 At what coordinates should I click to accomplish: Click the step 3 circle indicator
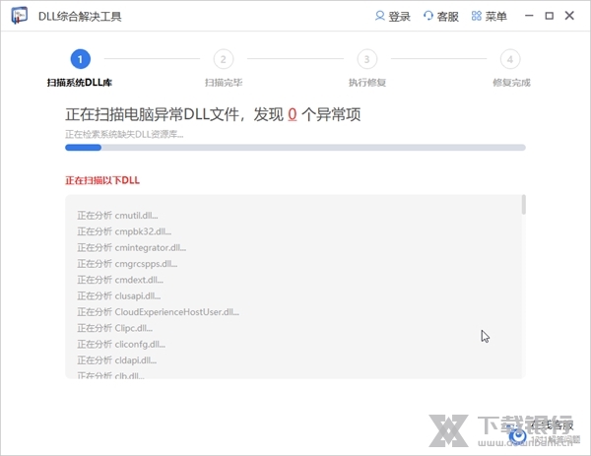tap(366, 59)
